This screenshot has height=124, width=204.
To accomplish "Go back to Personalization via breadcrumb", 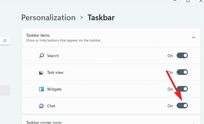I will pyautogui.click(x=48, y=18).
